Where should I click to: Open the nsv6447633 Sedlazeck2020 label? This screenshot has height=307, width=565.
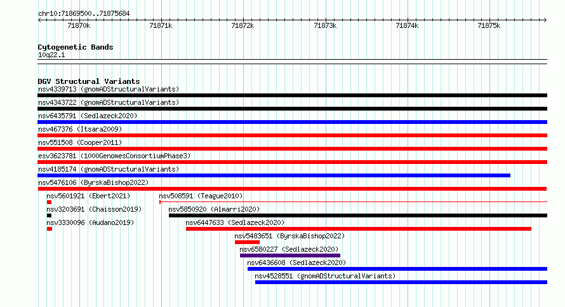(235, 222)
